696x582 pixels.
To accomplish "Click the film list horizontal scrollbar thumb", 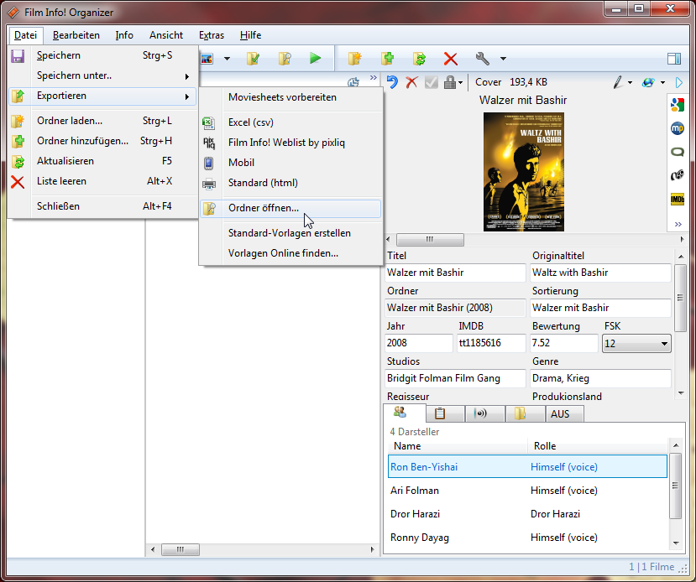I will pyautogui.click(x=181, y=549).
